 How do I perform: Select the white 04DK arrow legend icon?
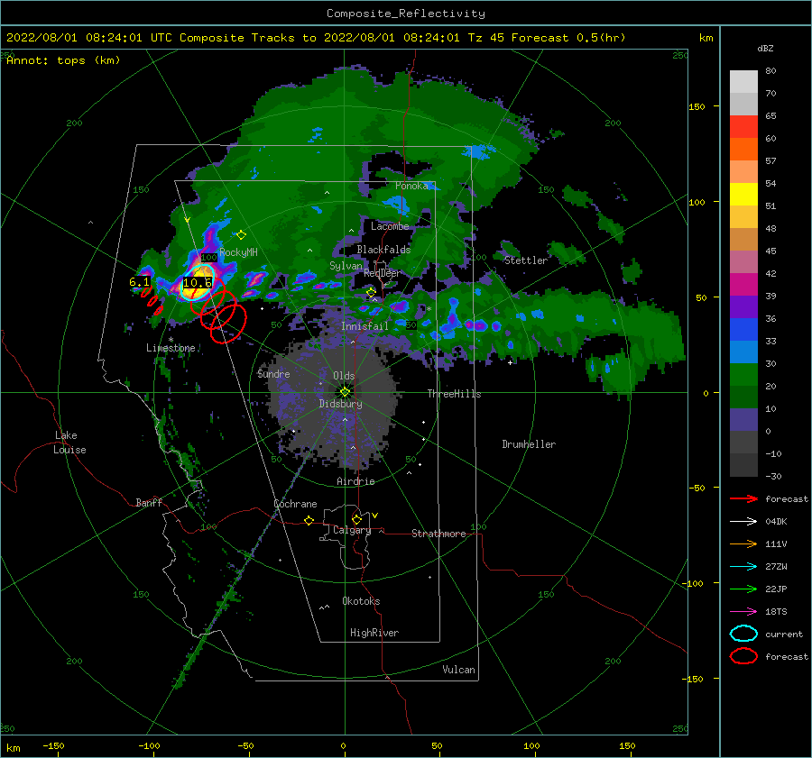[x=743, y=521]
